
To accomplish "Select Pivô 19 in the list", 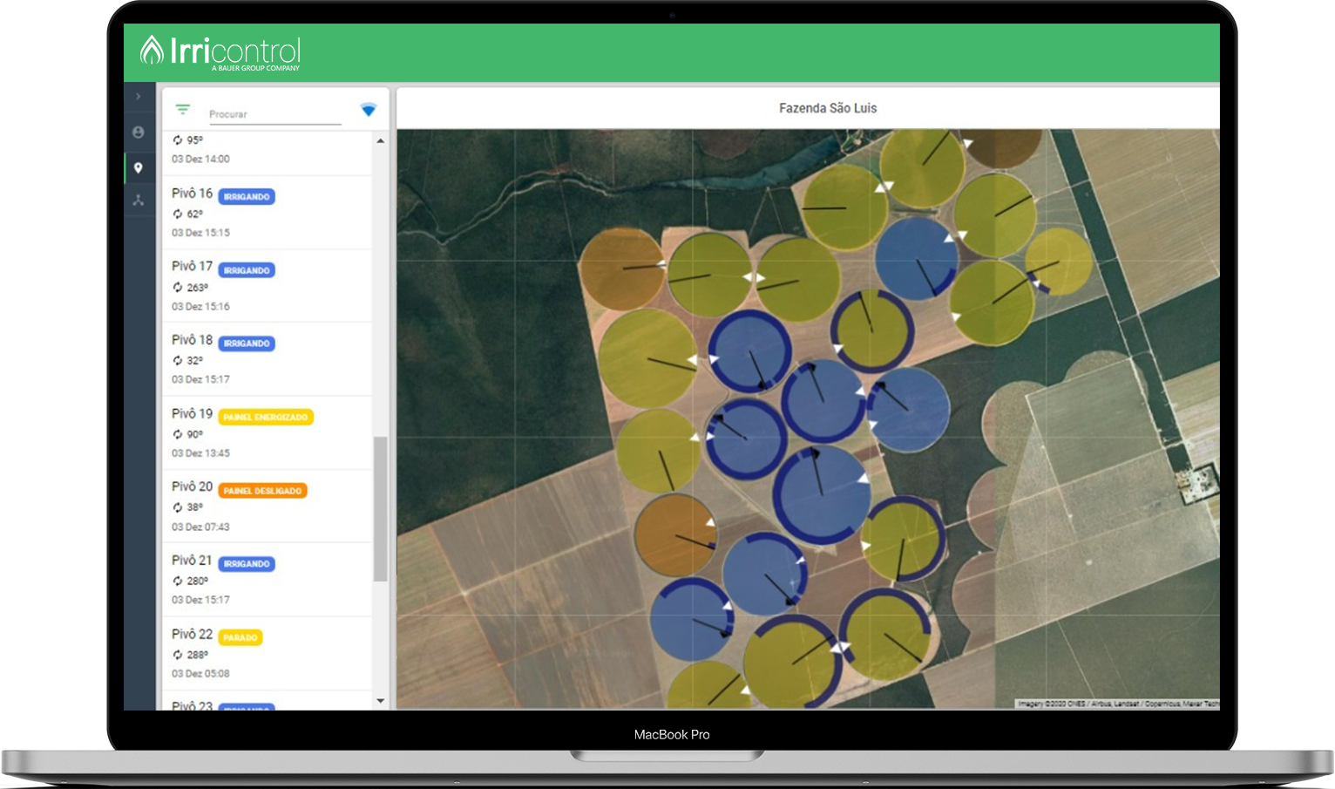I will click(268, 433).
